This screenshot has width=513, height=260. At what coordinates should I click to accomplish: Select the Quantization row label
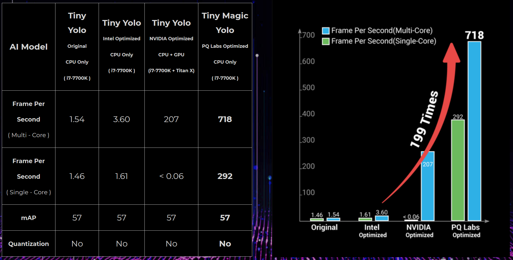click(29, 244)
